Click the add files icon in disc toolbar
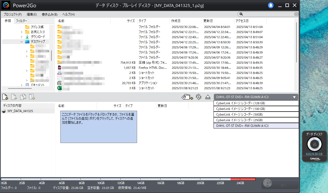 tap(5, 97)
